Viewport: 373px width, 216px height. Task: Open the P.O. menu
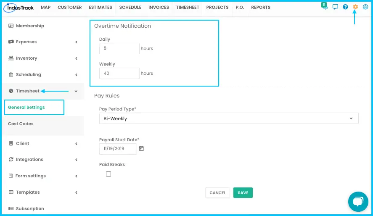[240, 8]
